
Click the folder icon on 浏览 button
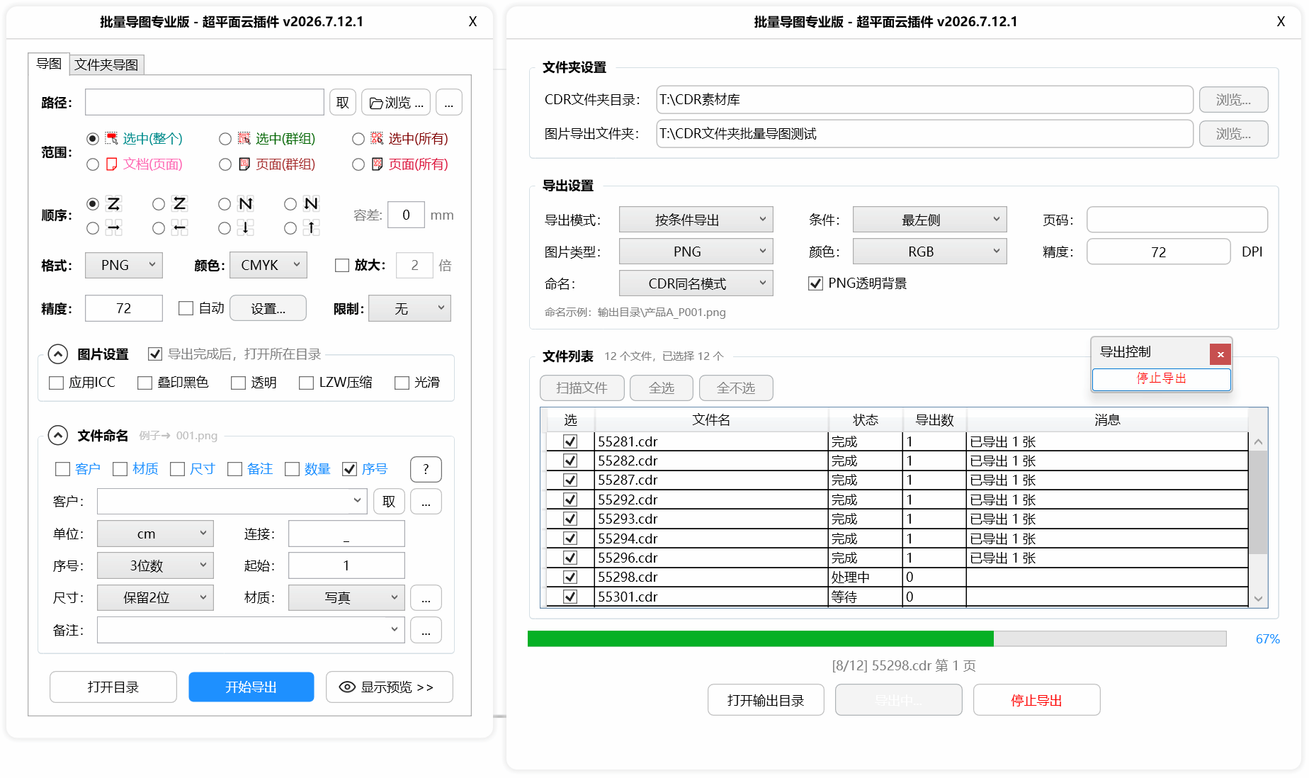click(x=376, y=103)
